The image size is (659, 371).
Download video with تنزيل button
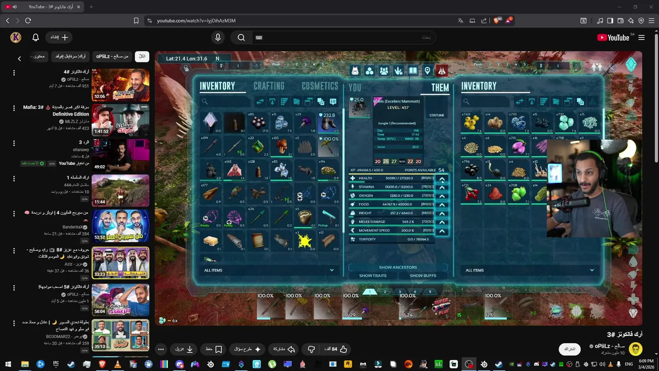click(x=184, y=349)
